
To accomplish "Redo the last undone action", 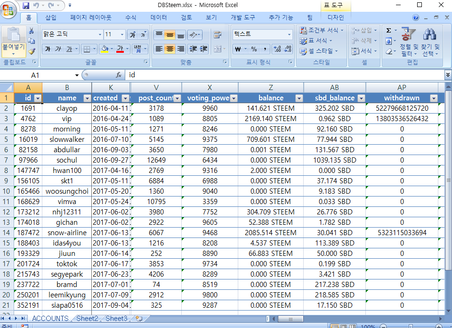I will pyautogui.click(x=51, y=5).
